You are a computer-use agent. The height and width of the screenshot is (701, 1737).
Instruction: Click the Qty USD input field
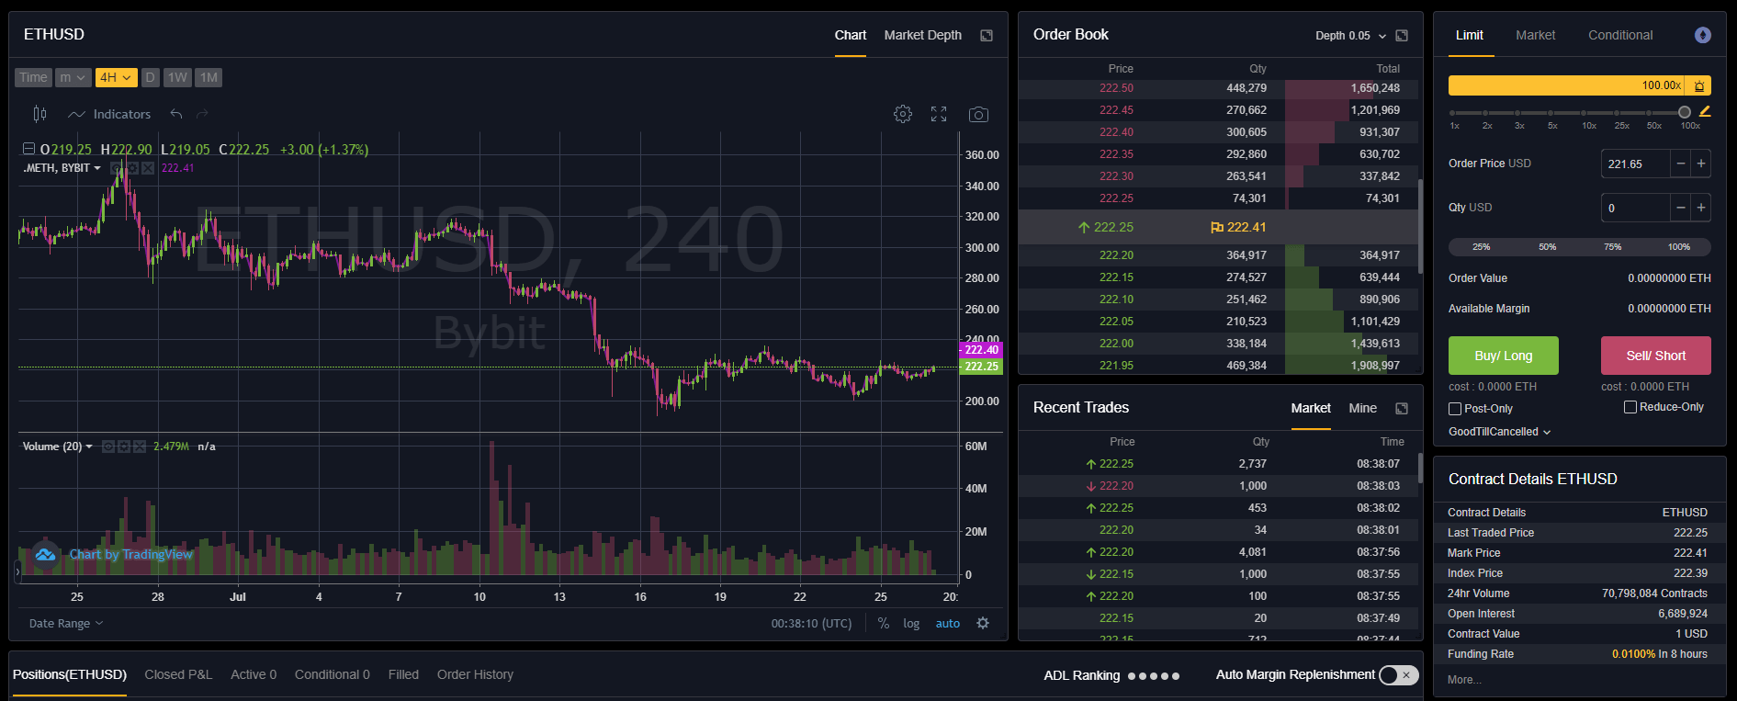pos(1636,208)
